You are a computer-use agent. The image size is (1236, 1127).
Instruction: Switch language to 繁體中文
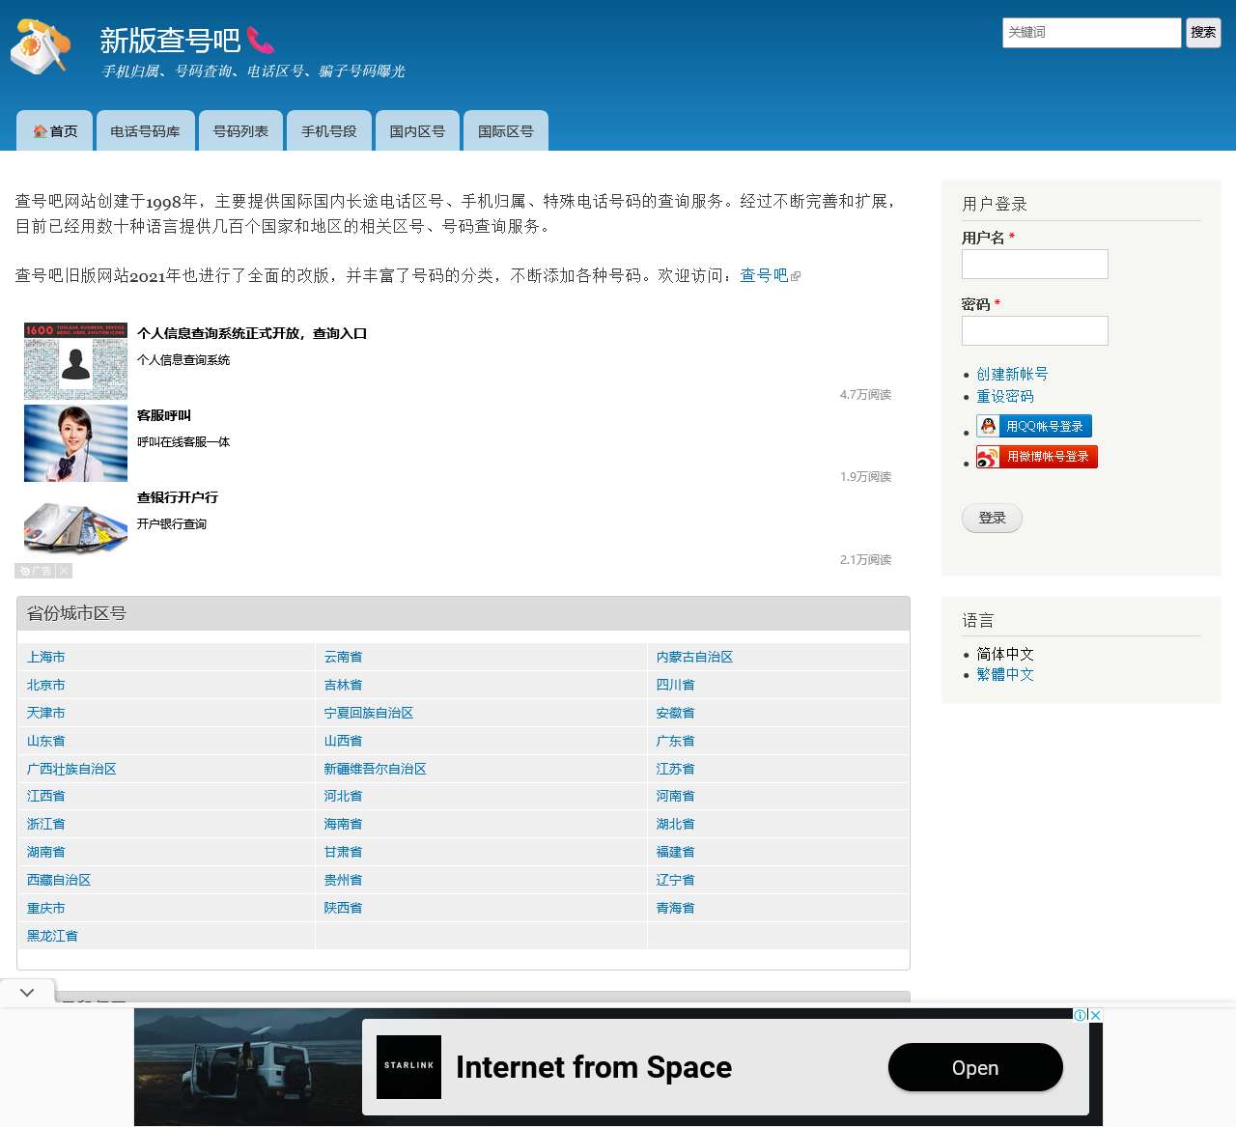[1005, 674]
